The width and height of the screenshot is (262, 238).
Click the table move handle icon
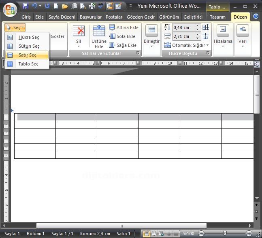pos(12,110)
